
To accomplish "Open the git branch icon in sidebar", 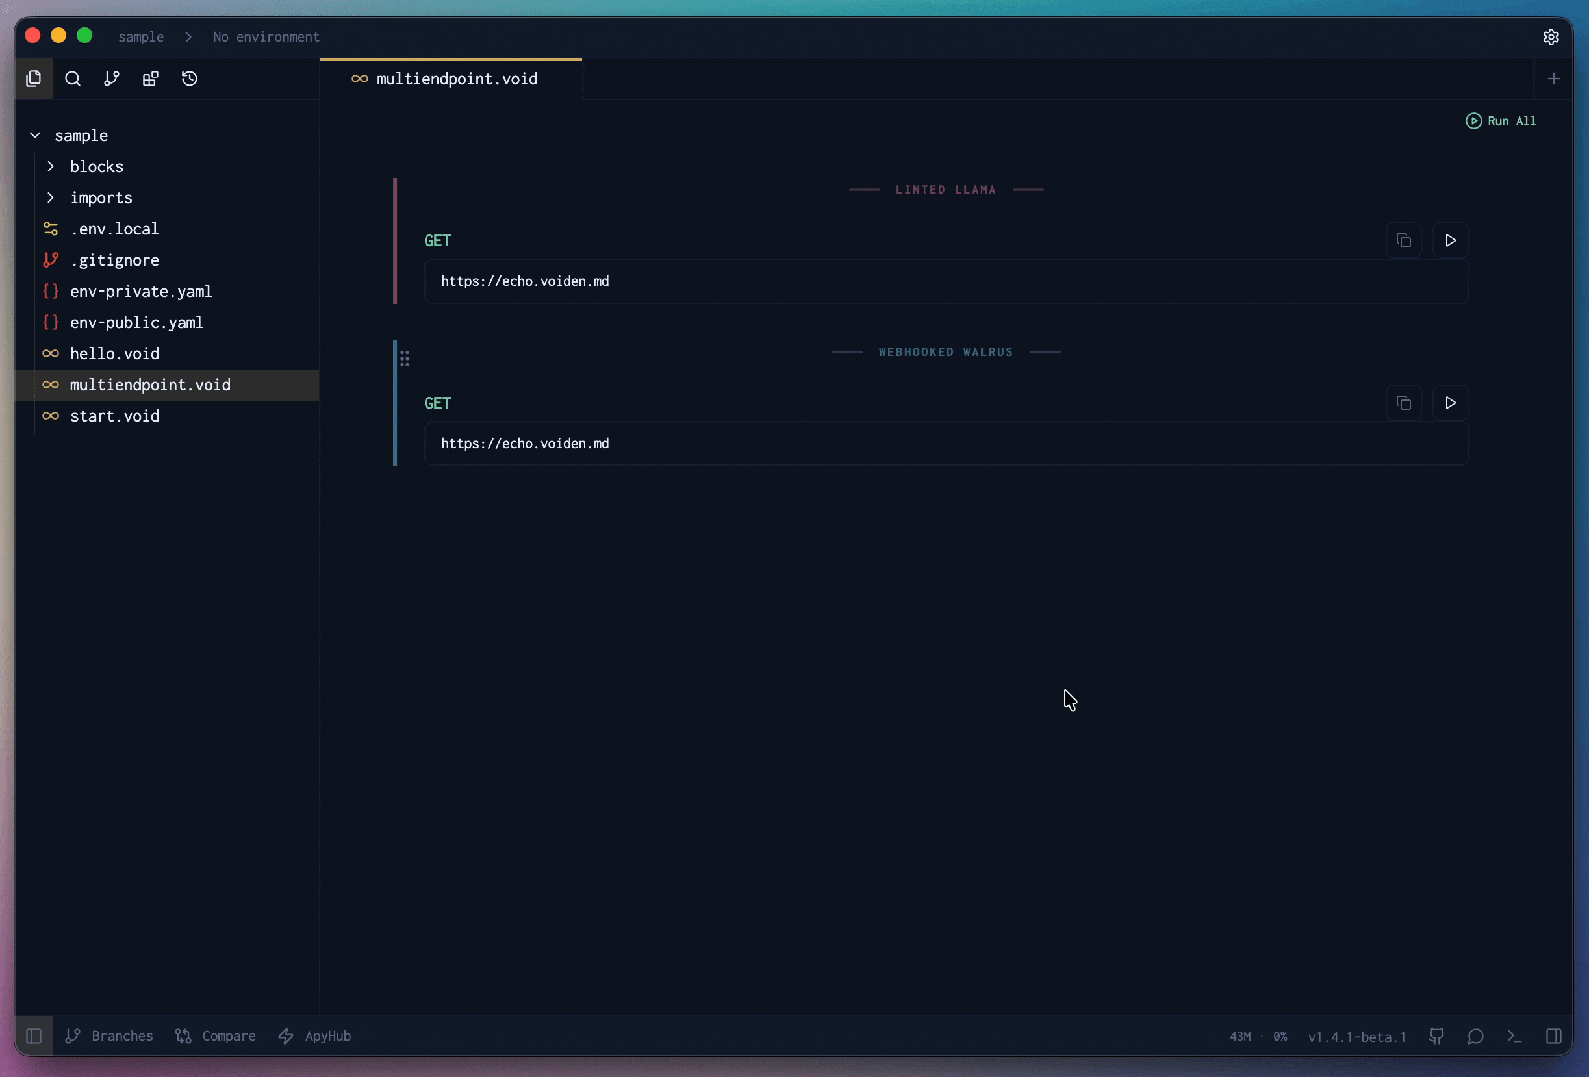I will [x=111, y=79].
